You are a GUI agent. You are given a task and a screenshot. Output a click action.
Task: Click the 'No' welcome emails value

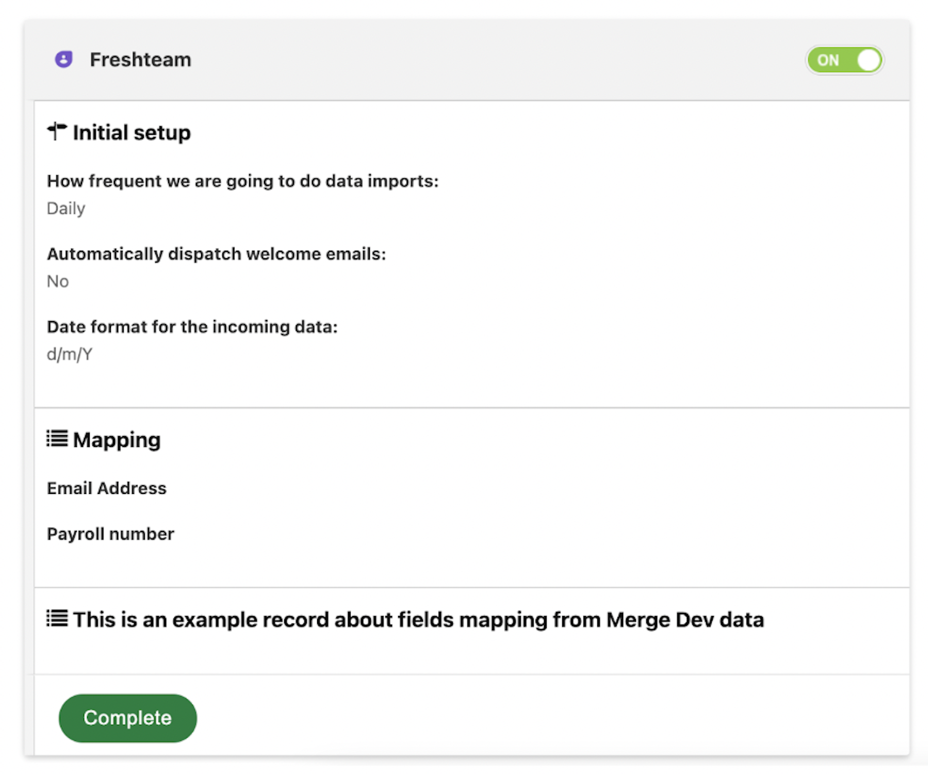(58, 281)
